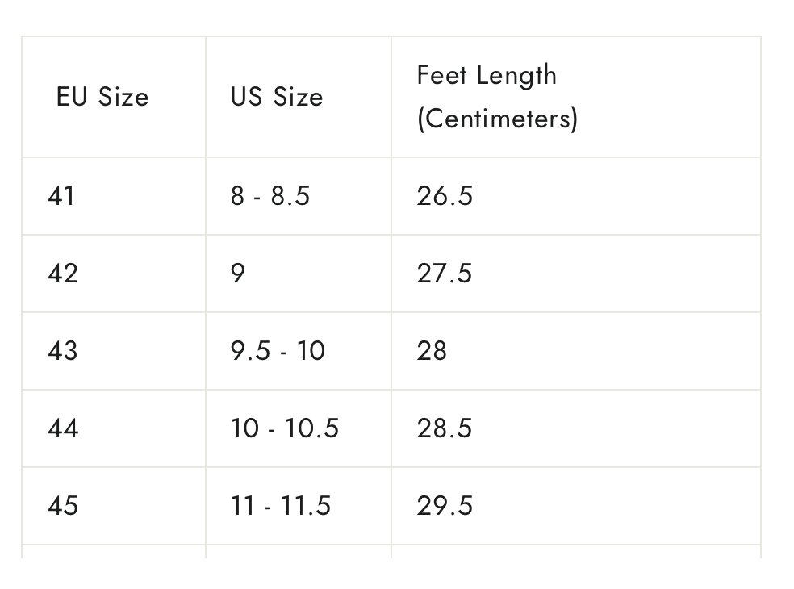Screen dimensions: 794x589
Task: Click the Feet Length header text
Action: click(487, 75)
